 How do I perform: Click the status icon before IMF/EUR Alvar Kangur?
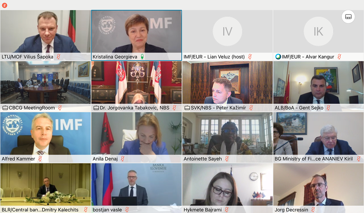tap(278, 56)
